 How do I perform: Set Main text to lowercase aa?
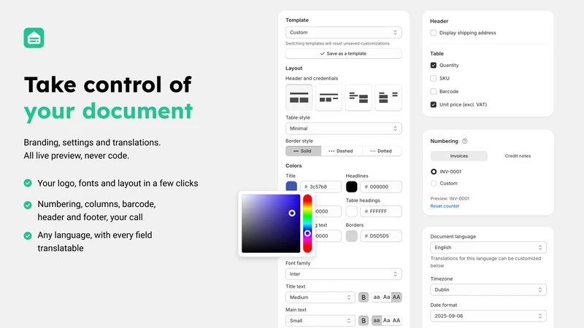(x=377, y=321)
